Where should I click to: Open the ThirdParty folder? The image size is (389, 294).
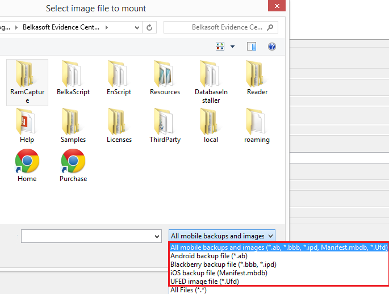click(x=165, y=125)
